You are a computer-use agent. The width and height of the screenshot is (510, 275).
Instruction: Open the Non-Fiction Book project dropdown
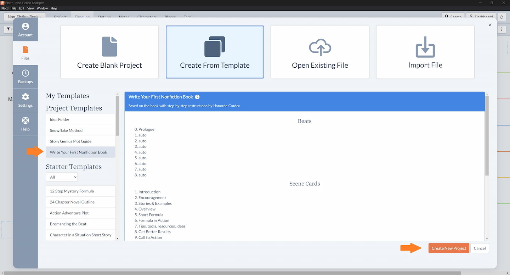24,16
